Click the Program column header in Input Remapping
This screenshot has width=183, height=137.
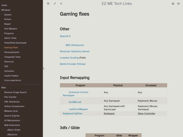(80, 85)
